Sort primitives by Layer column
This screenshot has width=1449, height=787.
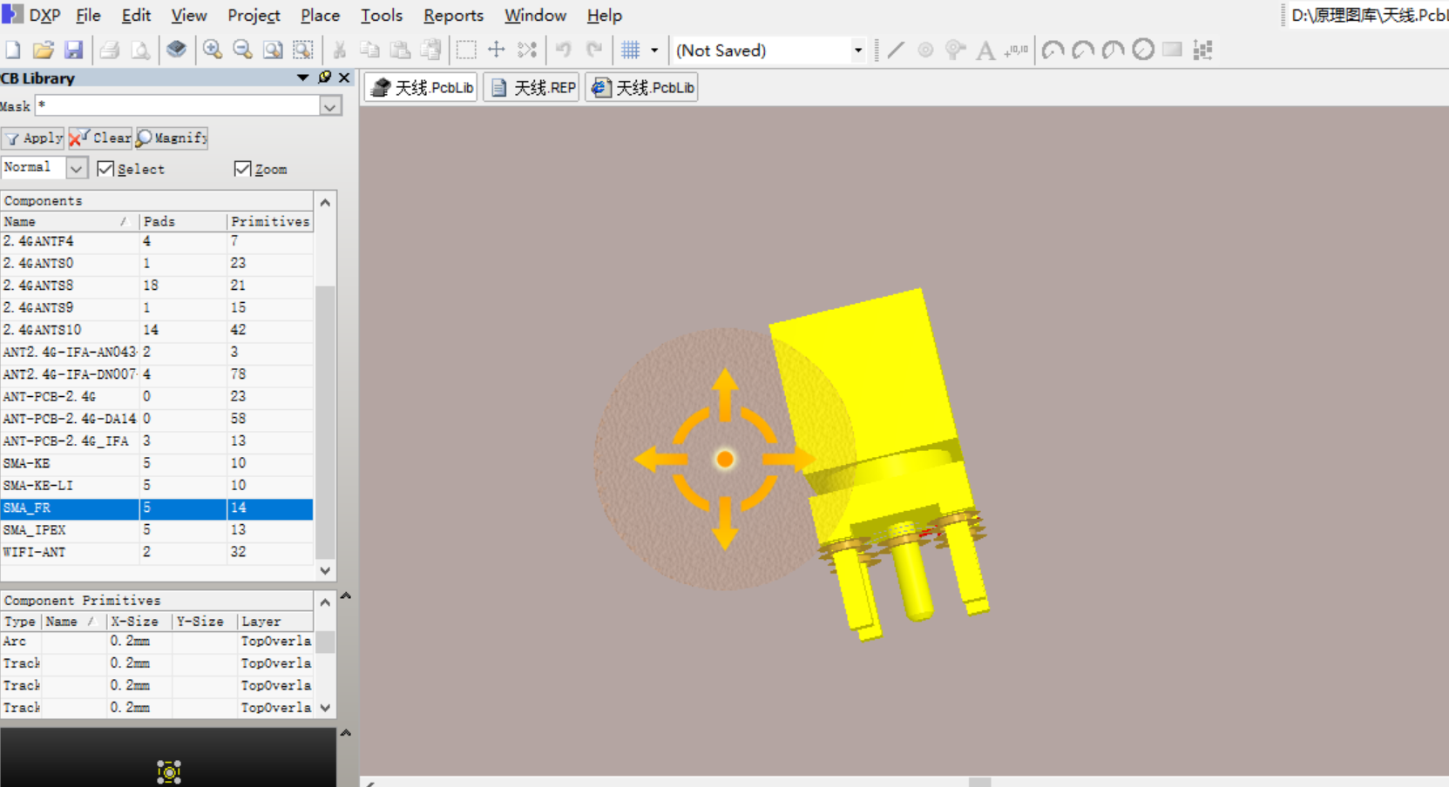tap(275, 621)
